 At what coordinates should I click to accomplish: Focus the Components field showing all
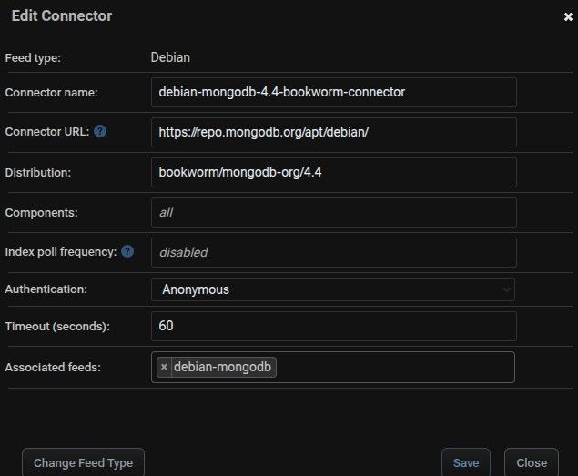334,213
